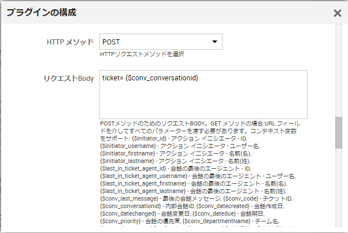The image size is (348, 233).
Task: Click the {$initiator_lastname} variable in help text
Action: [x=127, y=161]
